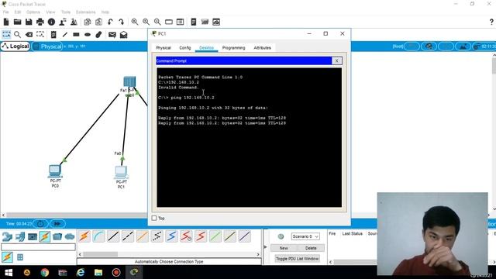Open Internet Explorer from the taskbar
496x279 pixels.
[x=81, y=272]
